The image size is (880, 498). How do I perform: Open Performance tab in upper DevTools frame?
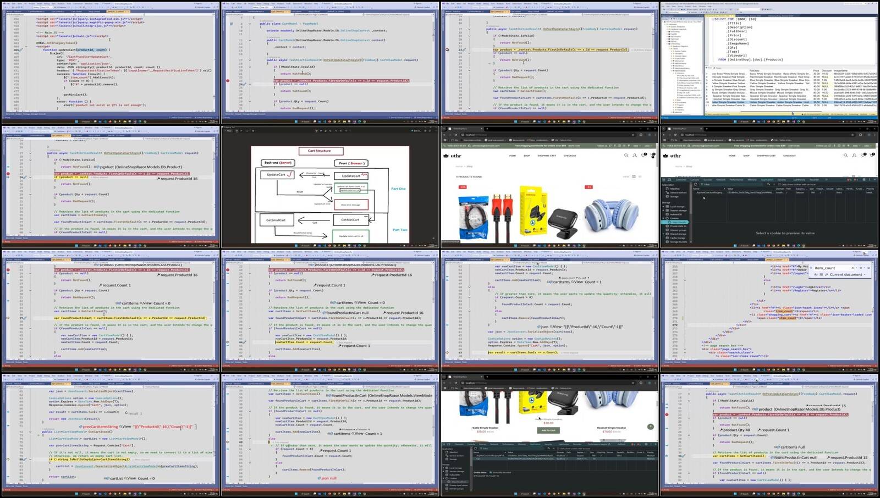[736, 179]
